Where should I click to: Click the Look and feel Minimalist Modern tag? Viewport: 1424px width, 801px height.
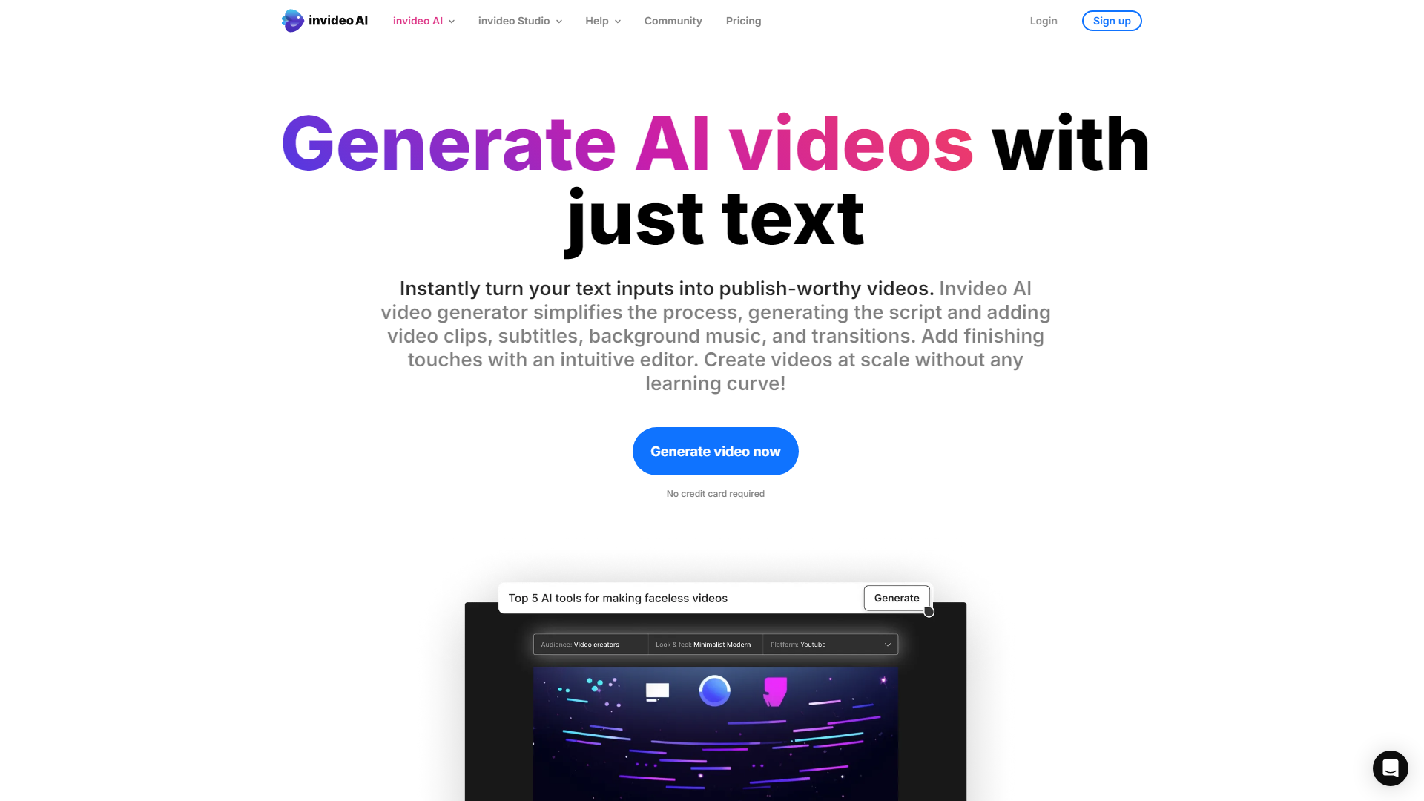pos(704,644)
